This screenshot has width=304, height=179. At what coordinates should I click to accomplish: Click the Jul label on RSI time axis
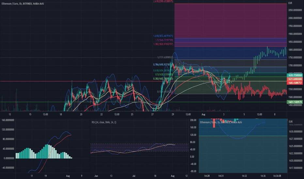coord(134,176)
